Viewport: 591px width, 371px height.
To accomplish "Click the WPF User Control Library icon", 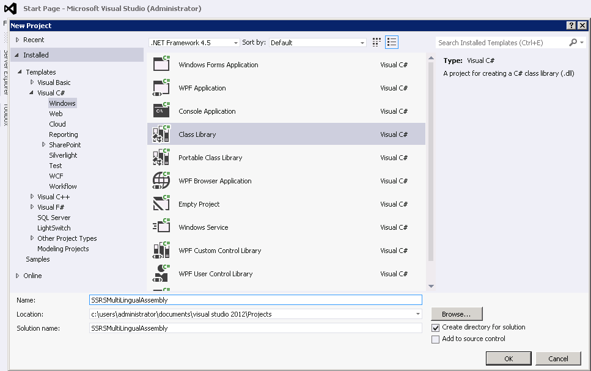I will [161, 274].
